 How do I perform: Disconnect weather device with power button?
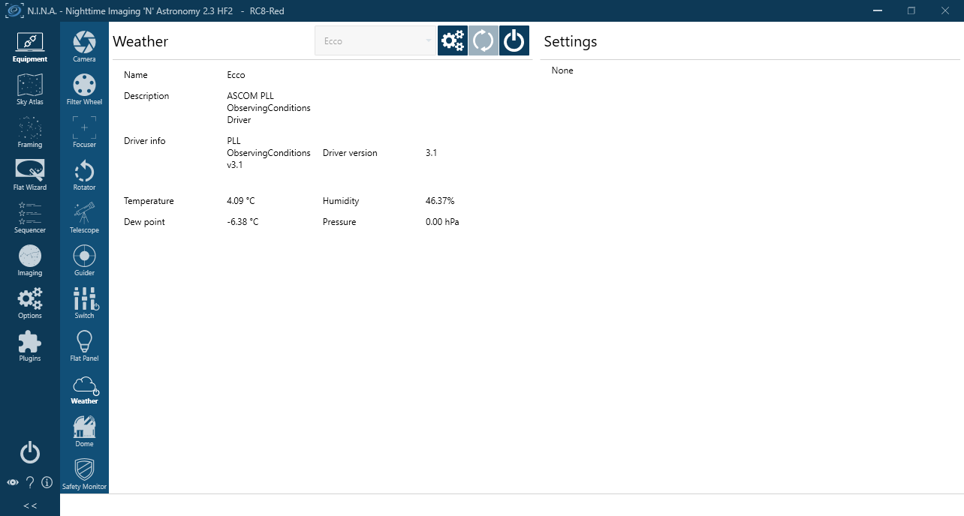click(514, 40)
